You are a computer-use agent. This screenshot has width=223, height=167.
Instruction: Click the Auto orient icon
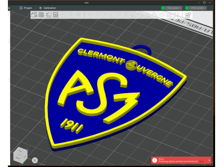(x=48, y=15)
